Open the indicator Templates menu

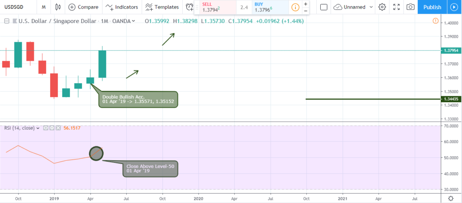162,7
